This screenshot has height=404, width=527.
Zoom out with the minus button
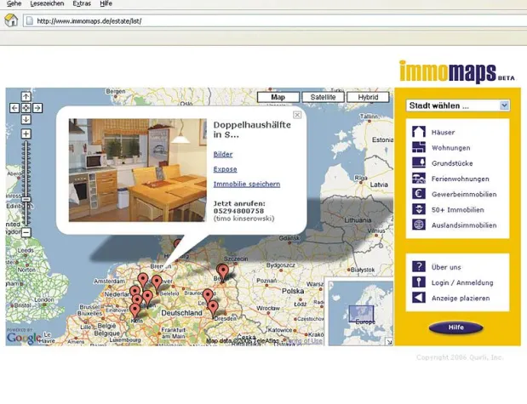(26, 232)
